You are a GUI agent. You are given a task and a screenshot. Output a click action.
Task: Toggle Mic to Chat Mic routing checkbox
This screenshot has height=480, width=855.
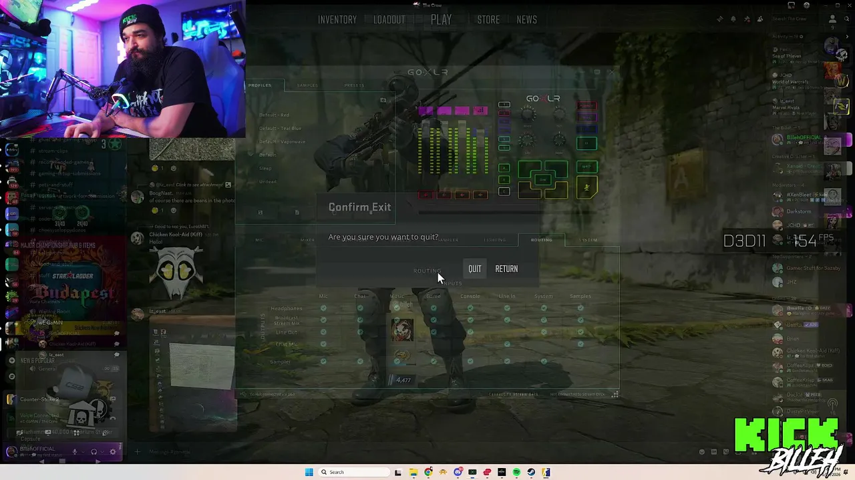coord(323,344)
